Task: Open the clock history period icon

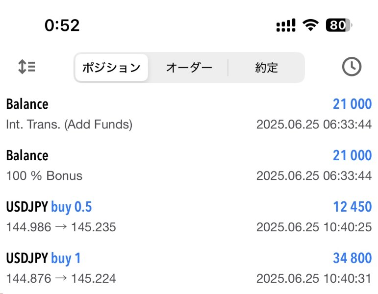Action: tap(351, 67)
